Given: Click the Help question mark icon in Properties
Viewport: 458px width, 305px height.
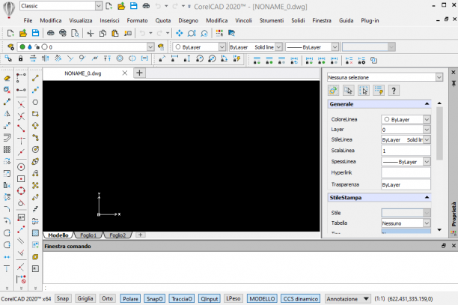Looking at the screenshot, I should 394,91.
